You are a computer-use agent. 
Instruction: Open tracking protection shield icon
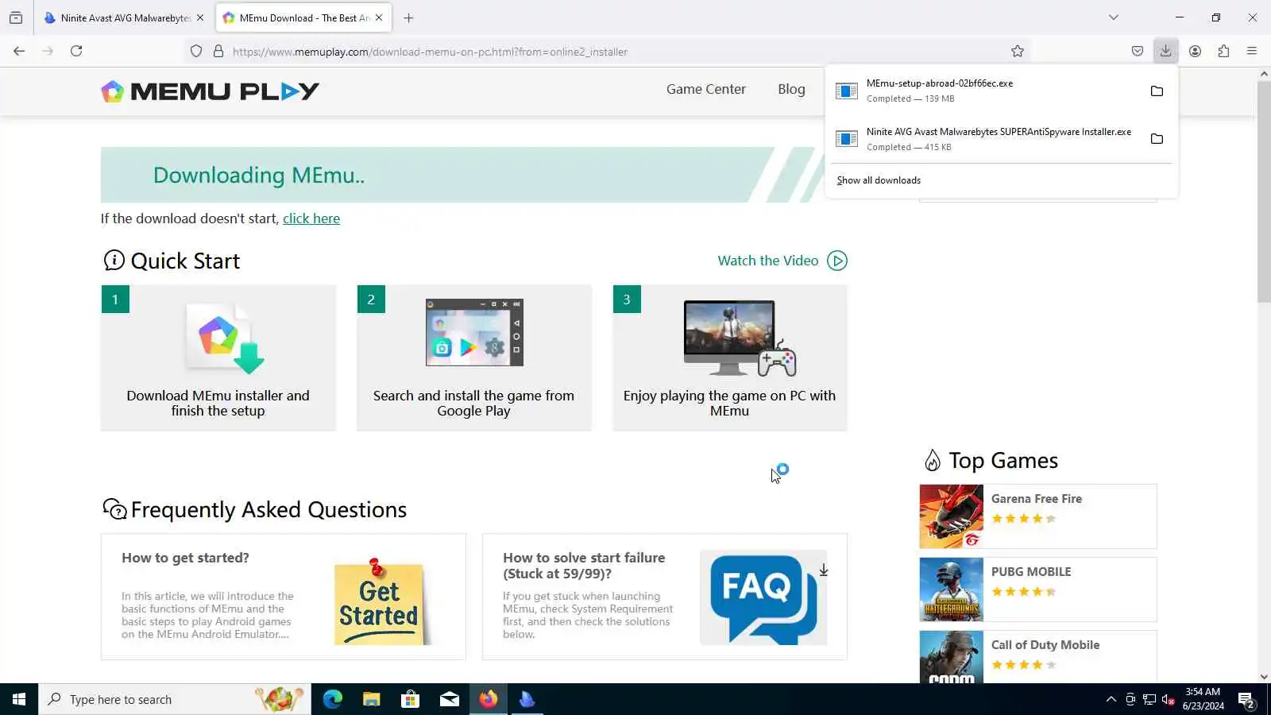point(196,52)
